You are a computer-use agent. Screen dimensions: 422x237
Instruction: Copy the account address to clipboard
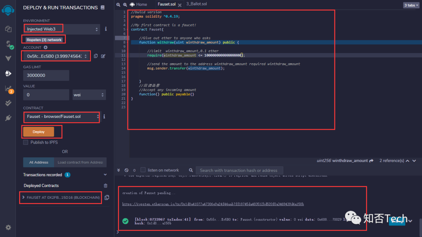pos(96,56)
